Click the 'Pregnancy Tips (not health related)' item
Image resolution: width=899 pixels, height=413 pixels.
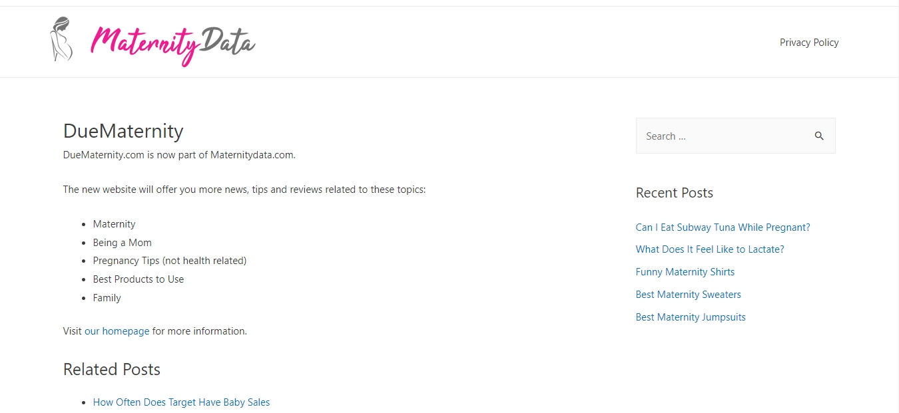(170, 261)
